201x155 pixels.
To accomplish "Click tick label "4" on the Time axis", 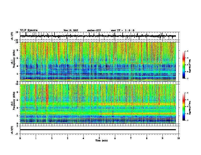I will tap(83, 138).
